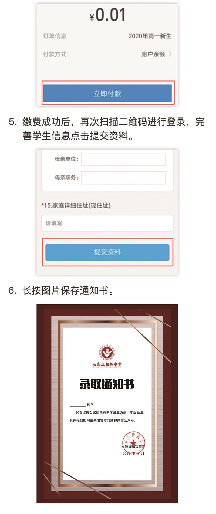The image size is (216, 514).
Task: Click the 2020年高一新生 order info text
Action: point(150,36)
